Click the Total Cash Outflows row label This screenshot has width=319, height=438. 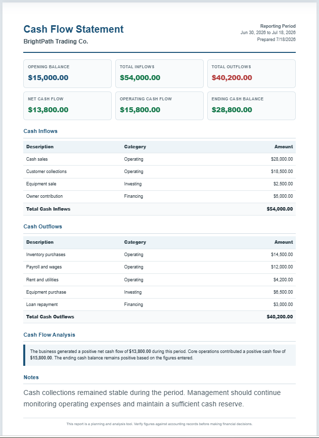point(50,317)
